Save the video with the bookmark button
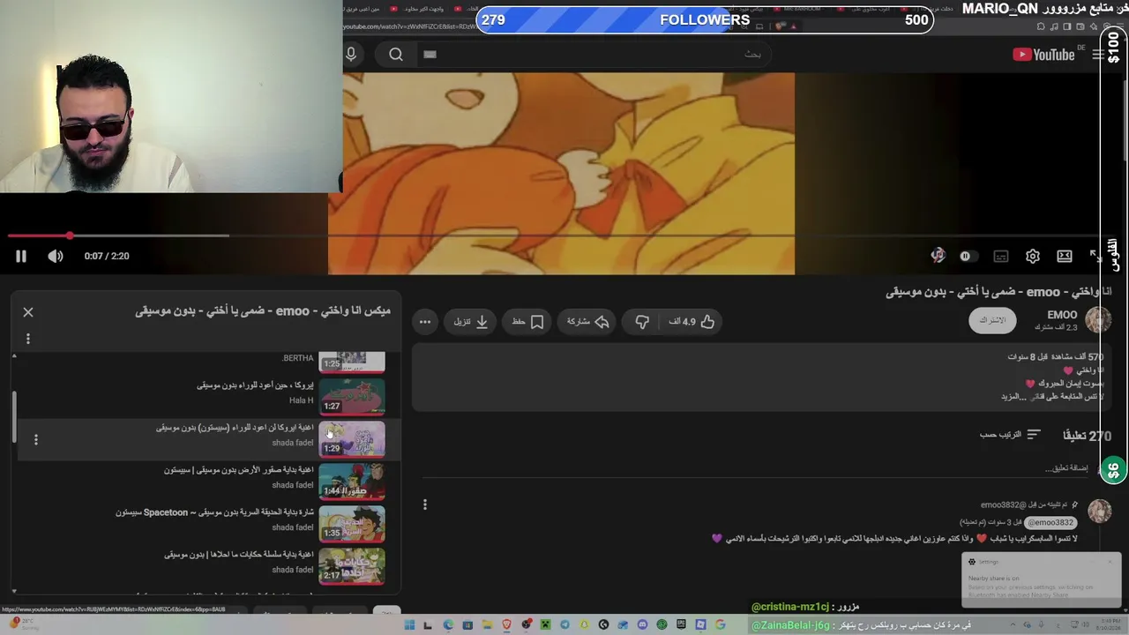This screenshot has width=1129, height=635. [527, 322]
